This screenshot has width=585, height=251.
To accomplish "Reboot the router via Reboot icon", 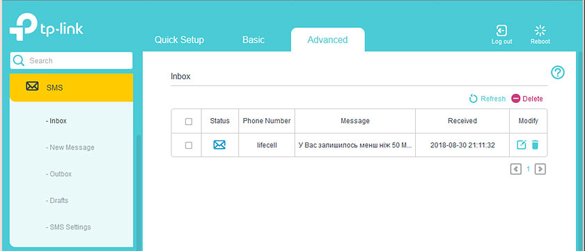I will tap(540, 31).
